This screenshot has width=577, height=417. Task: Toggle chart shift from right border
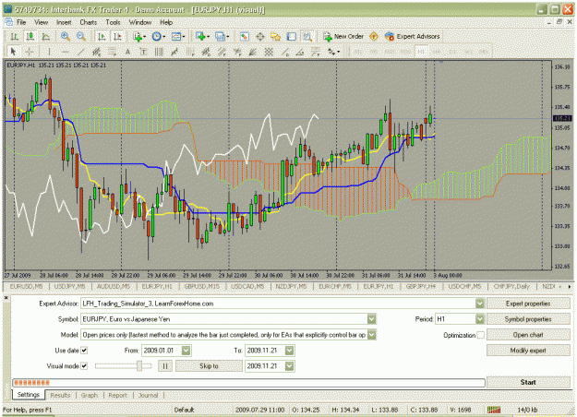click(x=117, y=36)
